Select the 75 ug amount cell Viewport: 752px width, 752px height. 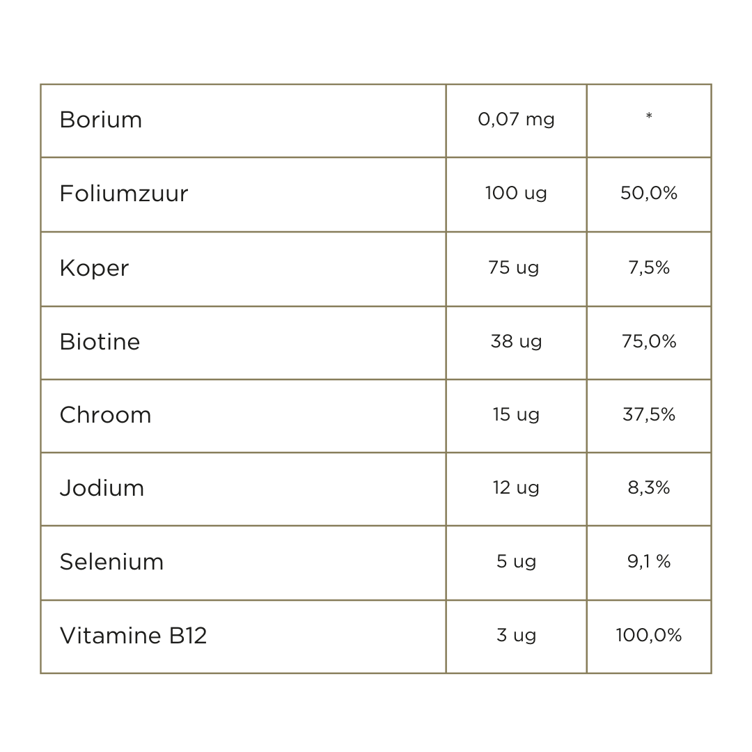[514, 268]
